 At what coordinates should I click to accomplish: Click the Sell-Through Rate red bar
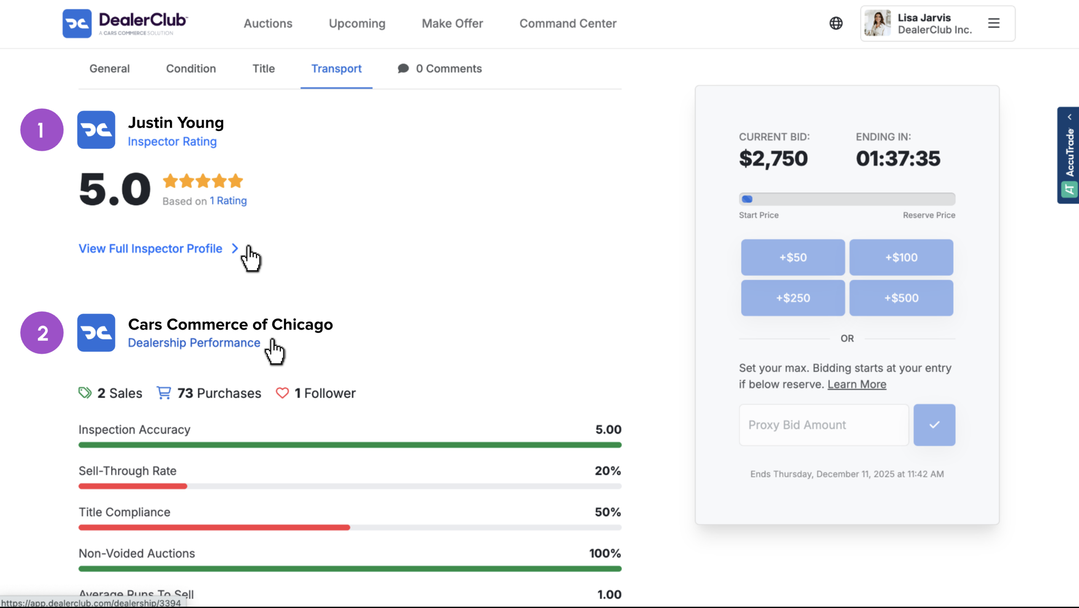pyautogui.click(x=133, y=486)
